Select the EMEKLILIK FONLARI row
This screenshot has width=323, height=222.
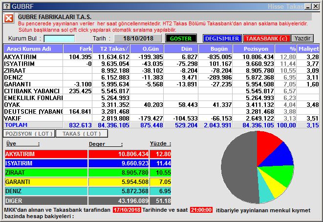point(161,98)
